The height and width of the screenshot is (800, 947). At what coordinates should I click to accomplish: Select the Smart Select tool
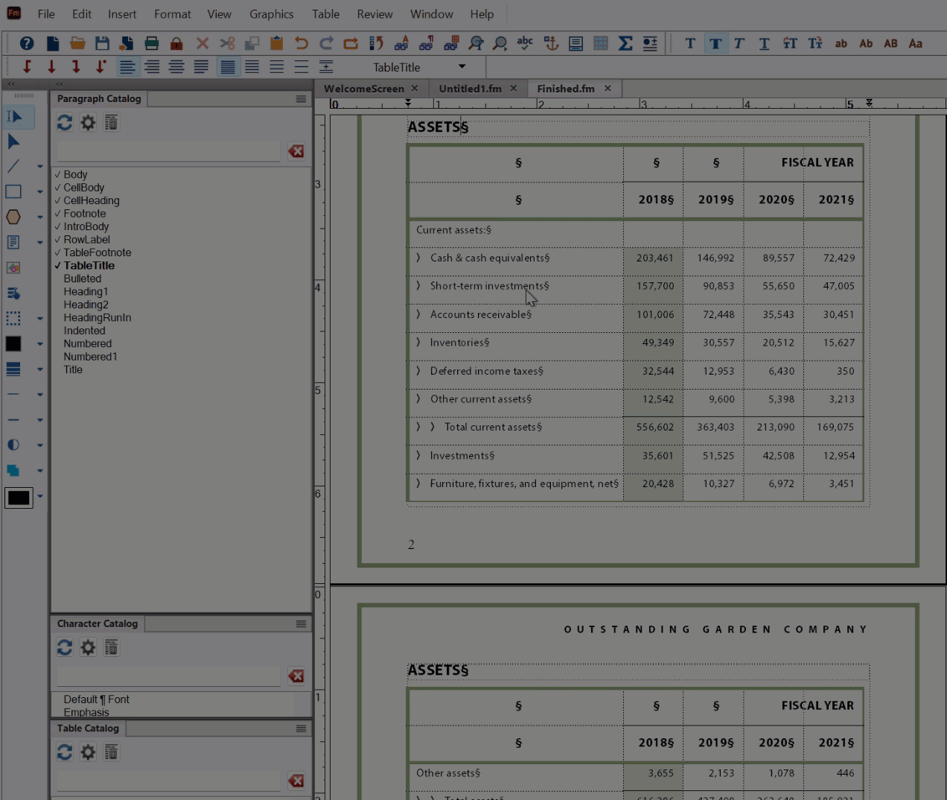12,117
